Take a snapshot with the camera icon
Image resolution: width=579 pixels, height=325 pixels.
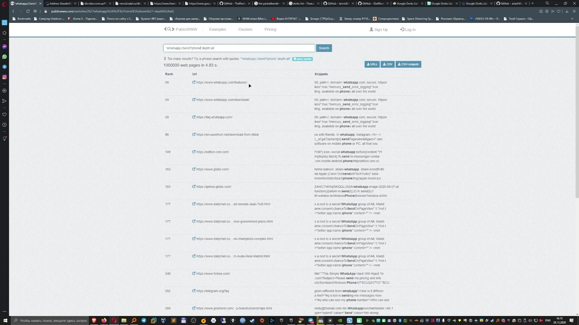click(x=541, y=11)
